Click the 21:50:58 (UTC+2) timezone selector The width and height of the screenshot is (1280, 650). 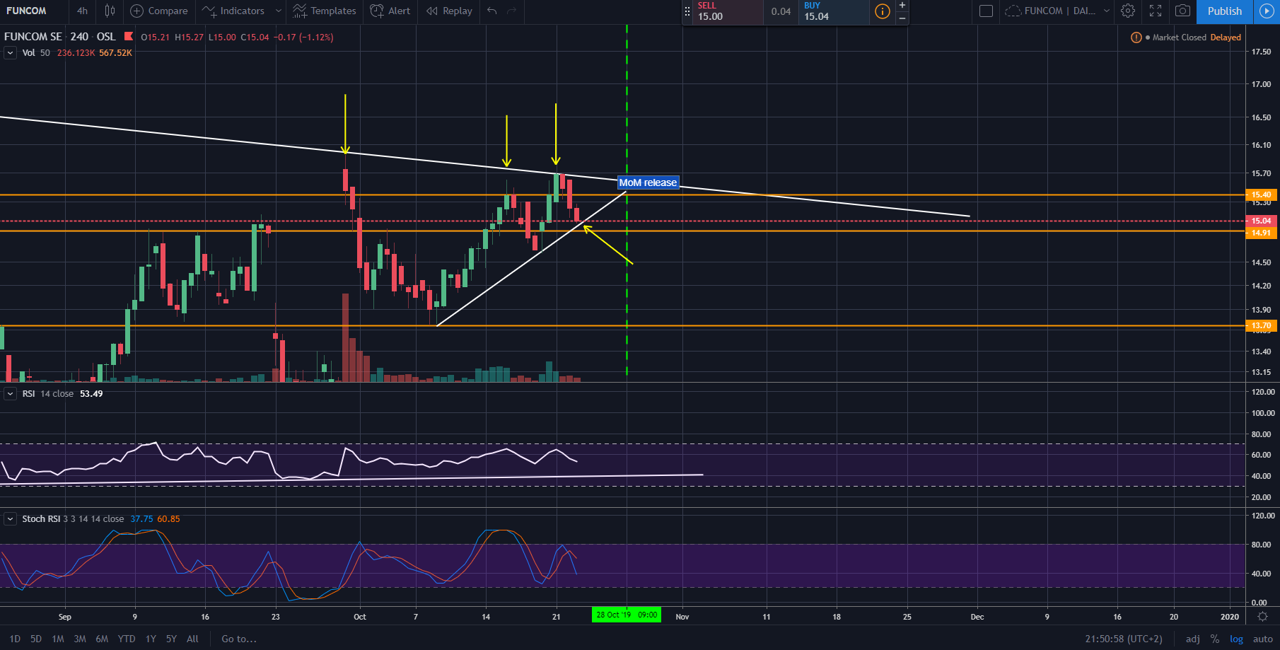(x=1124, y=639)
